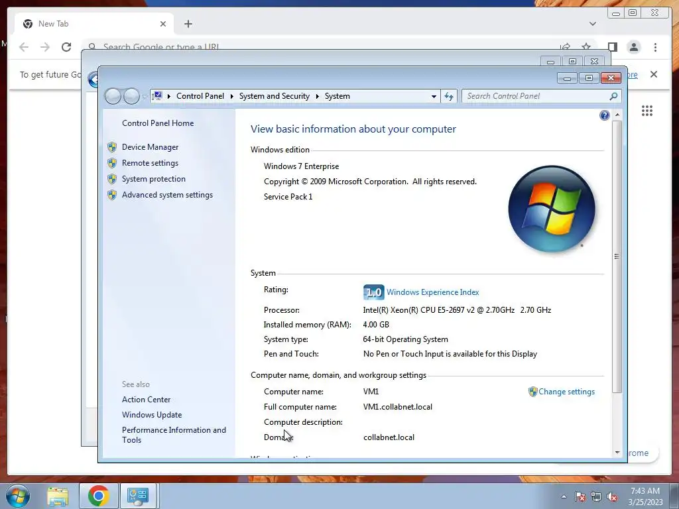The height and width of the screenshot is (509, 679).
Task: Open Advanced system settings
Action: pyautogui.click(x=167, y=195)
